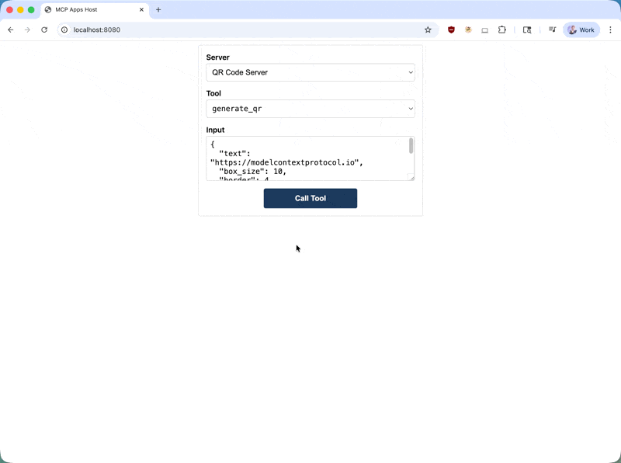Click the site information icon in the address bar
621x463 pixels.
click(x=63, y=30)
